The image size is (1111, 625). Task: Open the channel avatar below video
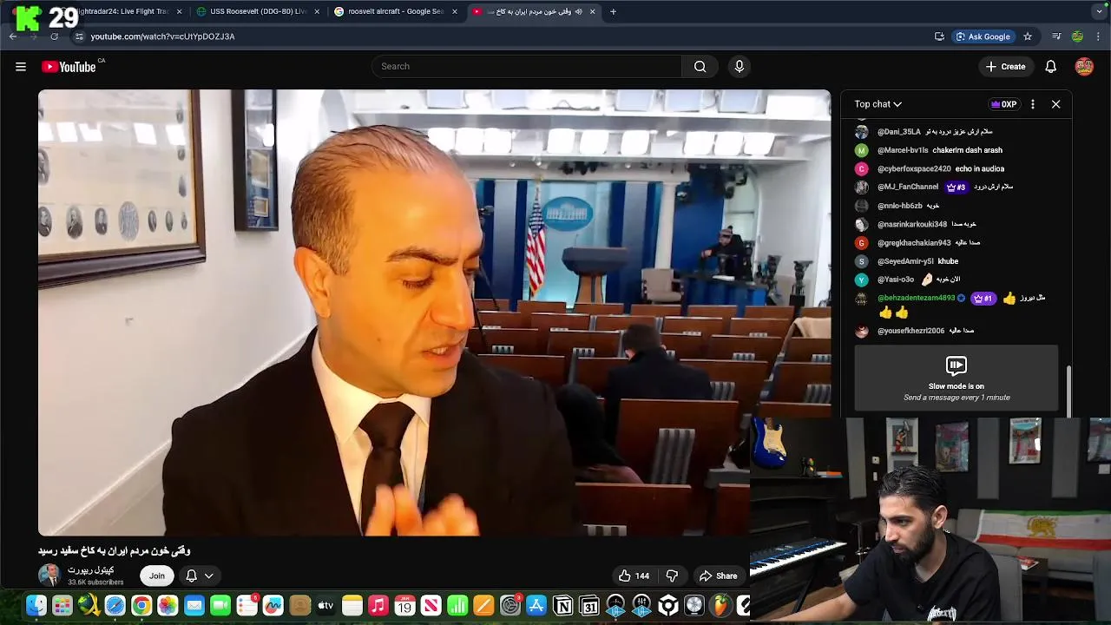tap(49, 576)
